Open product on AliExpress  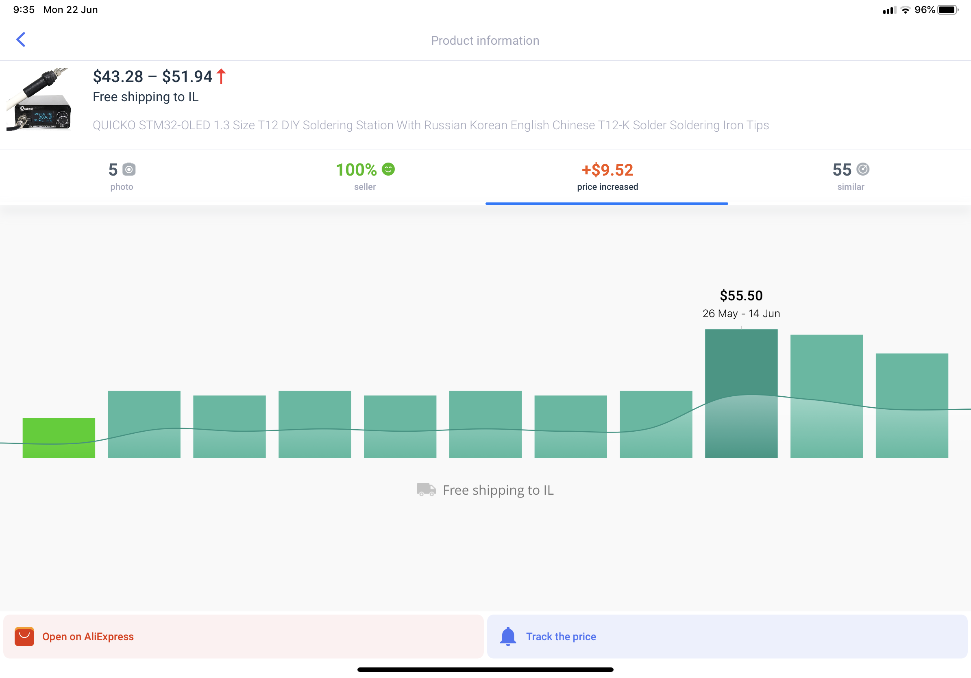243,636
